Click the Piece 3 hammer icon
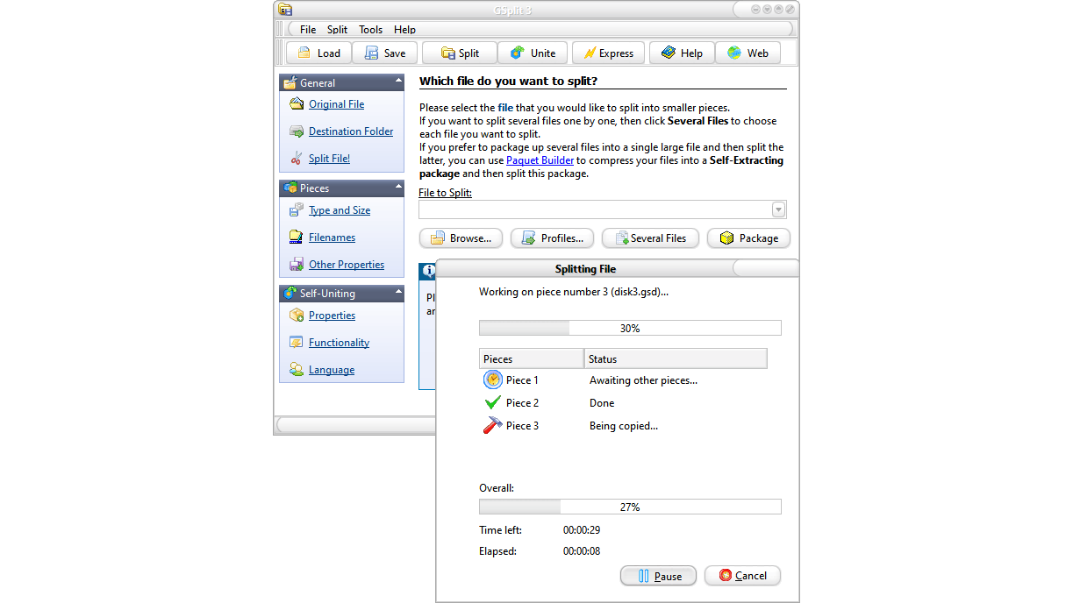Image resolution: width=1073 pixels, height=603 pixels. [x=492, y=426]
